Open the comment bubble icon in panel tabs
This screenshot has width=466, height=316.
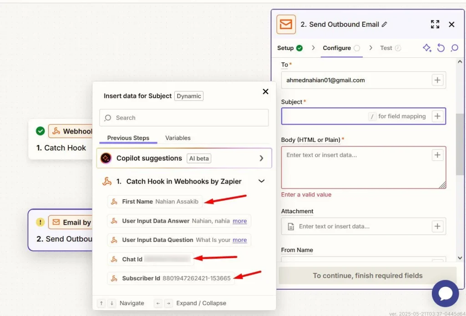(x=455, y=48)
